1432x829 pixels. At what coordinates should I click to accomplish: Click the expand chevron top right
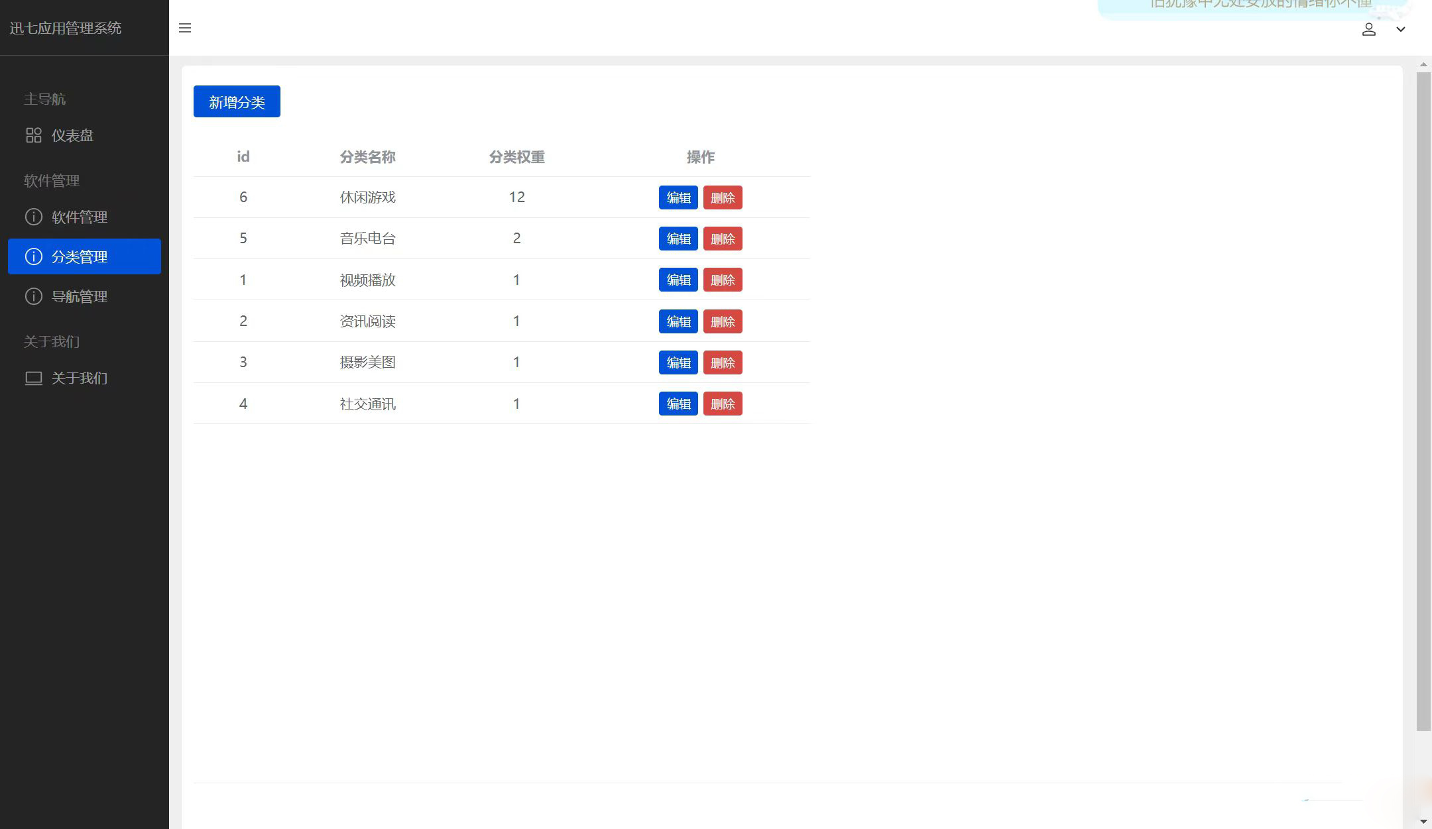pos(1402,28)
